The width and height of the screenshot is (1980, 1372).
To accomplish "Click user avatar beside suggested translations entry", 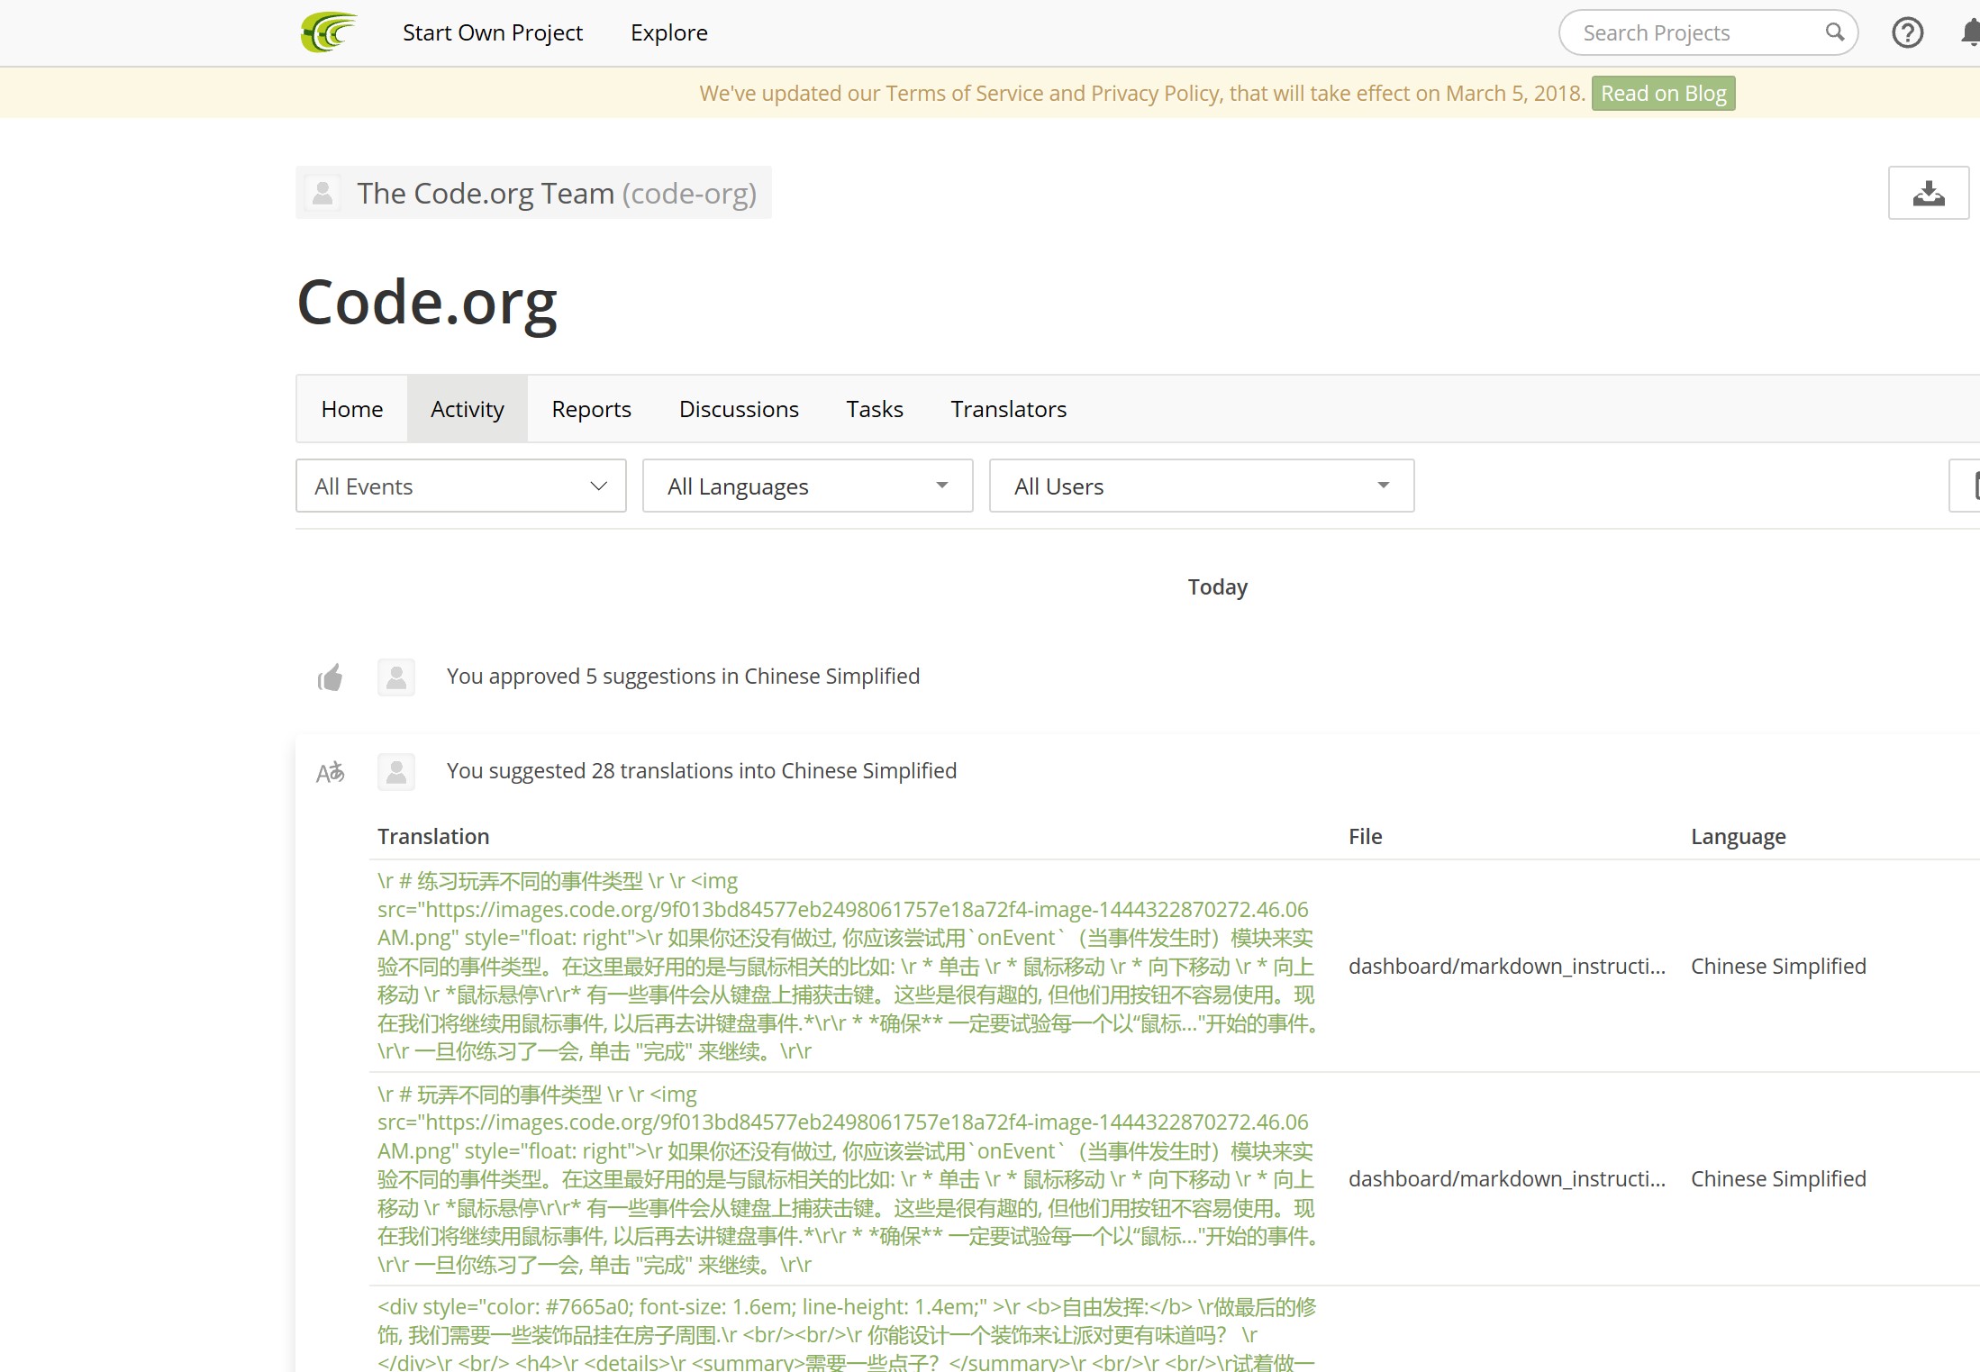I will (x=396, y=772).
